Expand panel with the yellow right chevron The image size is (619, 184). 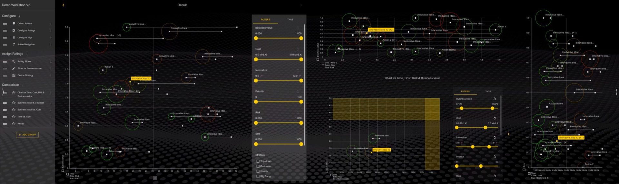(x=508, y=134)
